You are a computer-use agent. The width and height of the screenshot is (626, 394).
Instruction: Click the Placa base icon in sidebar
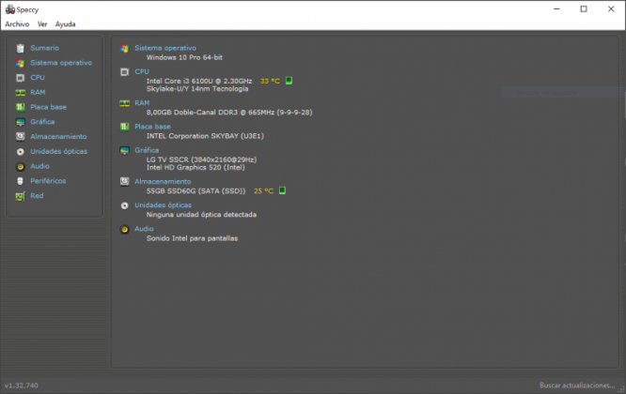21,107
